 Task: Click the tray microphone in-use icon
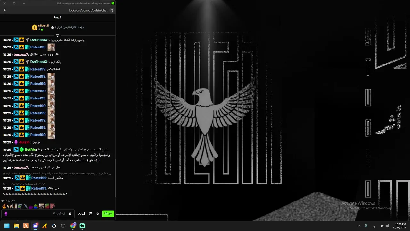click(x=366, y=226)
